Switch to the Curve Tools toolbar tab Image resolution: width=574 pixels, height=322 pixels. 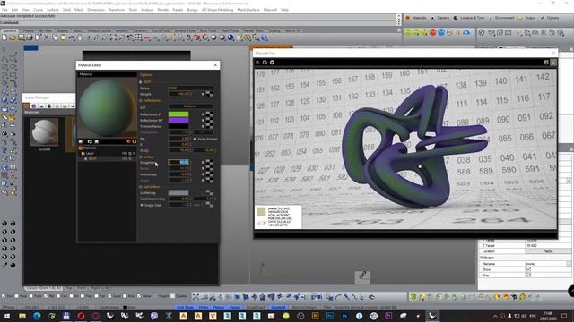pyautogui.click(x=161, y=30)
